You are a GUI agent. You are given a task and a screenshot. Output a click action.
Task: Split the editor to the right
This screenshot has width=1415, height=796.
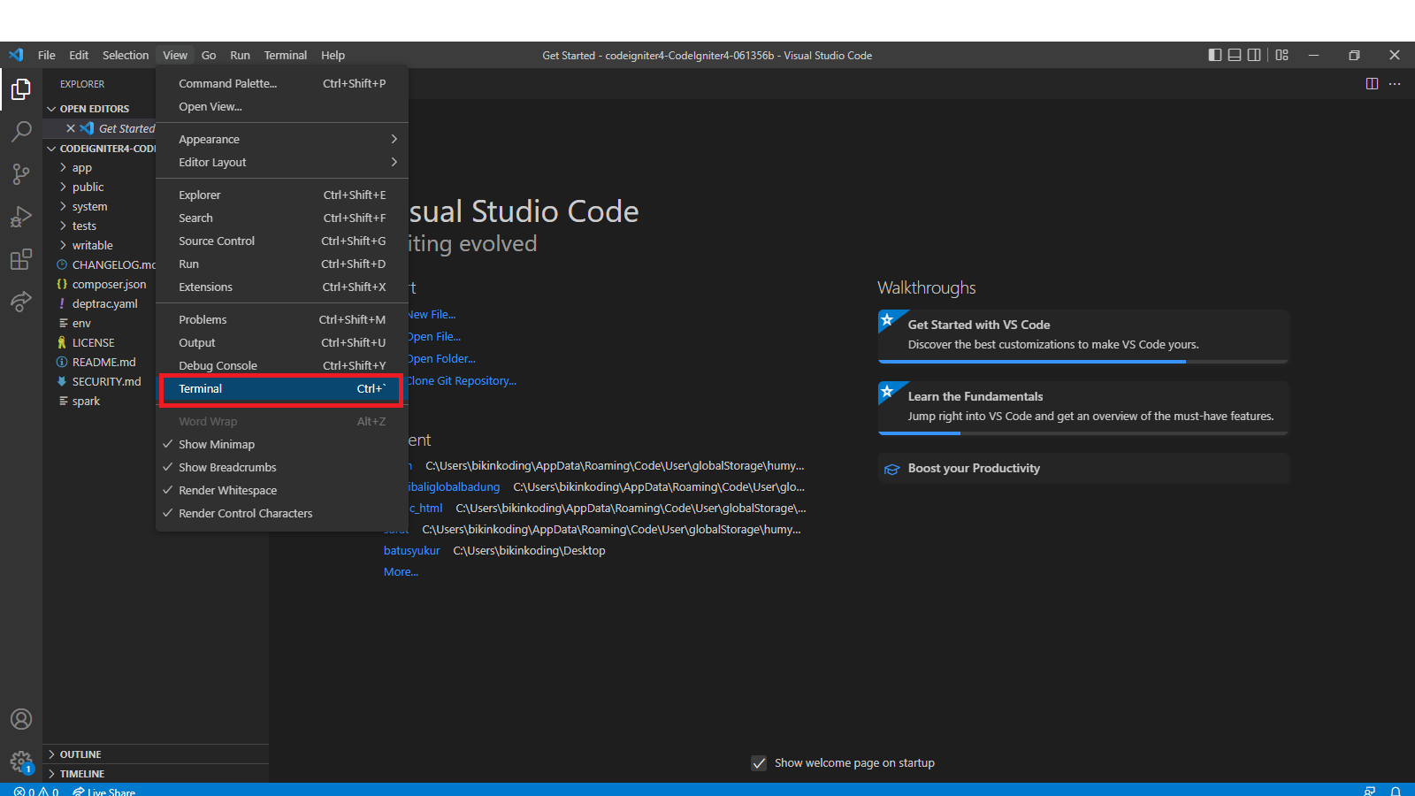pyautogui.click(x=1372, y=84)
